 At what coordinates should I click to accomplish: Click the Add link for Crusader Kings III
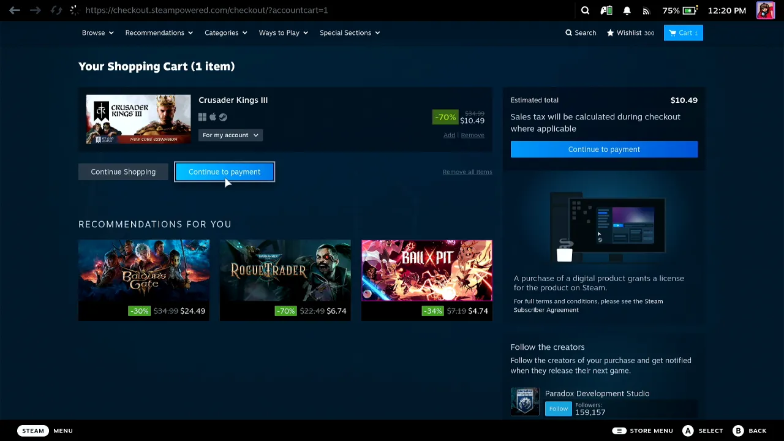point(449,135)
